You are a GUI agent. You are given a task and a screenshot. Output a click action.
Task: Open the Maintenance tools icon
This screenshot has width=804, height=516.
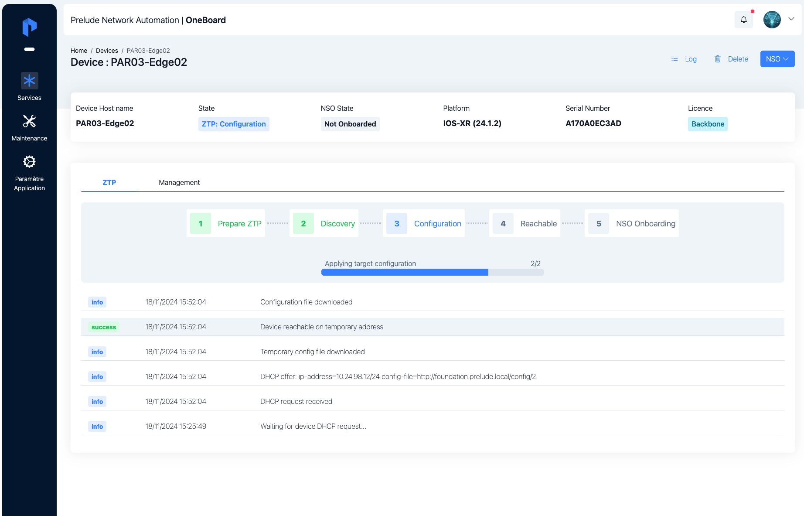click(29, 121)
